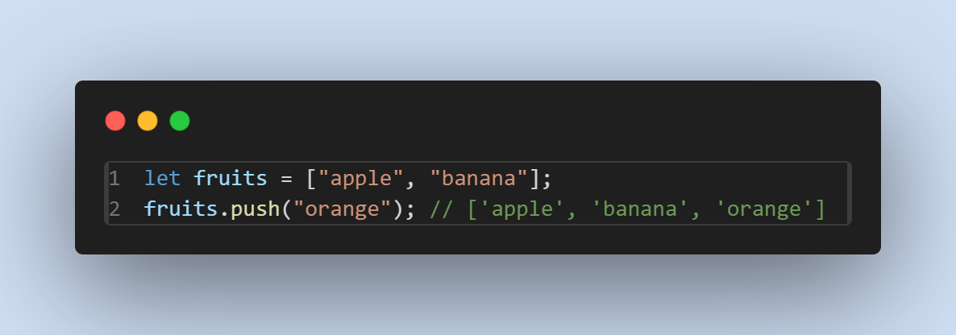The width and height of the screenshot is (956, 335).
Task: Click the red close dot
Action: click(x=115, y=121)
